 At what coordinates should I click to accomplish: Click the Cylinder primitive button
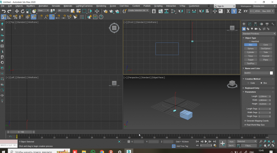(251, 52)
